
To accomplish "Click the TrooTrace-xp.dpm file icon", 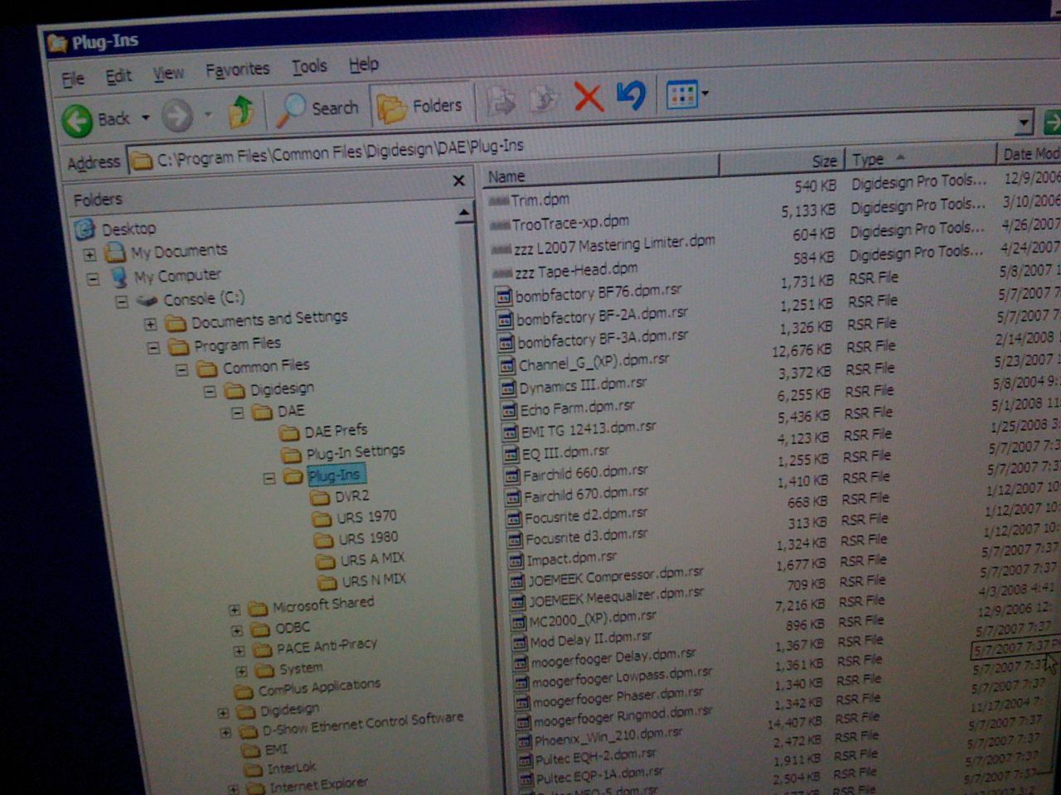I will pyautogui.click(x=500, y=225).
